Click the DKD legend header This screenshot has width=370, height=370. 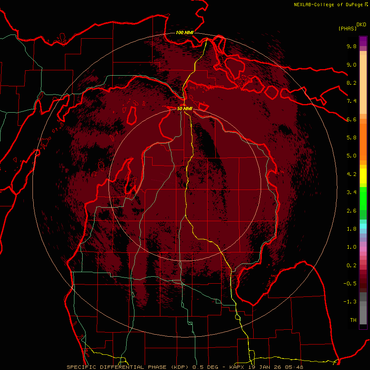[361, 25]
